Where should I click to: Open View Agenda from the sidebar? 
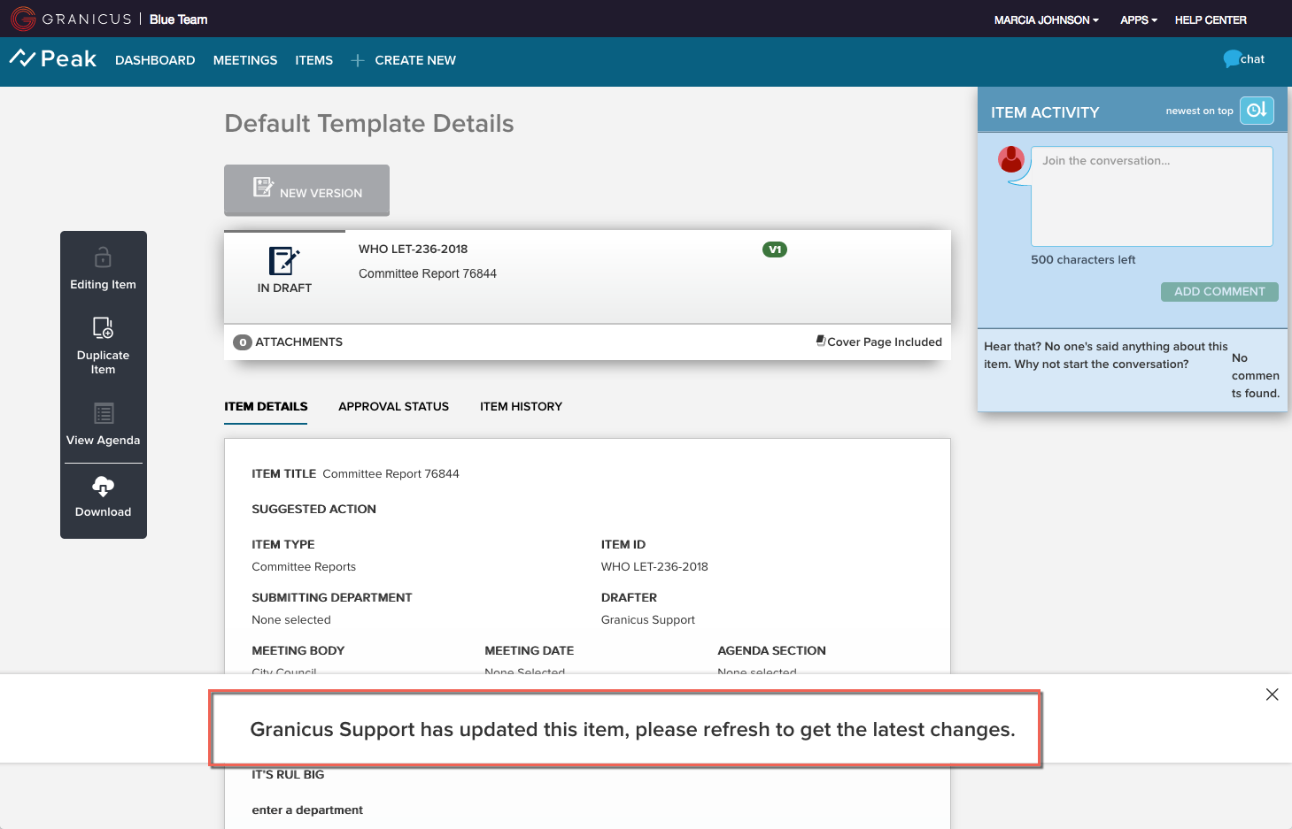click(x=103, y=425)
